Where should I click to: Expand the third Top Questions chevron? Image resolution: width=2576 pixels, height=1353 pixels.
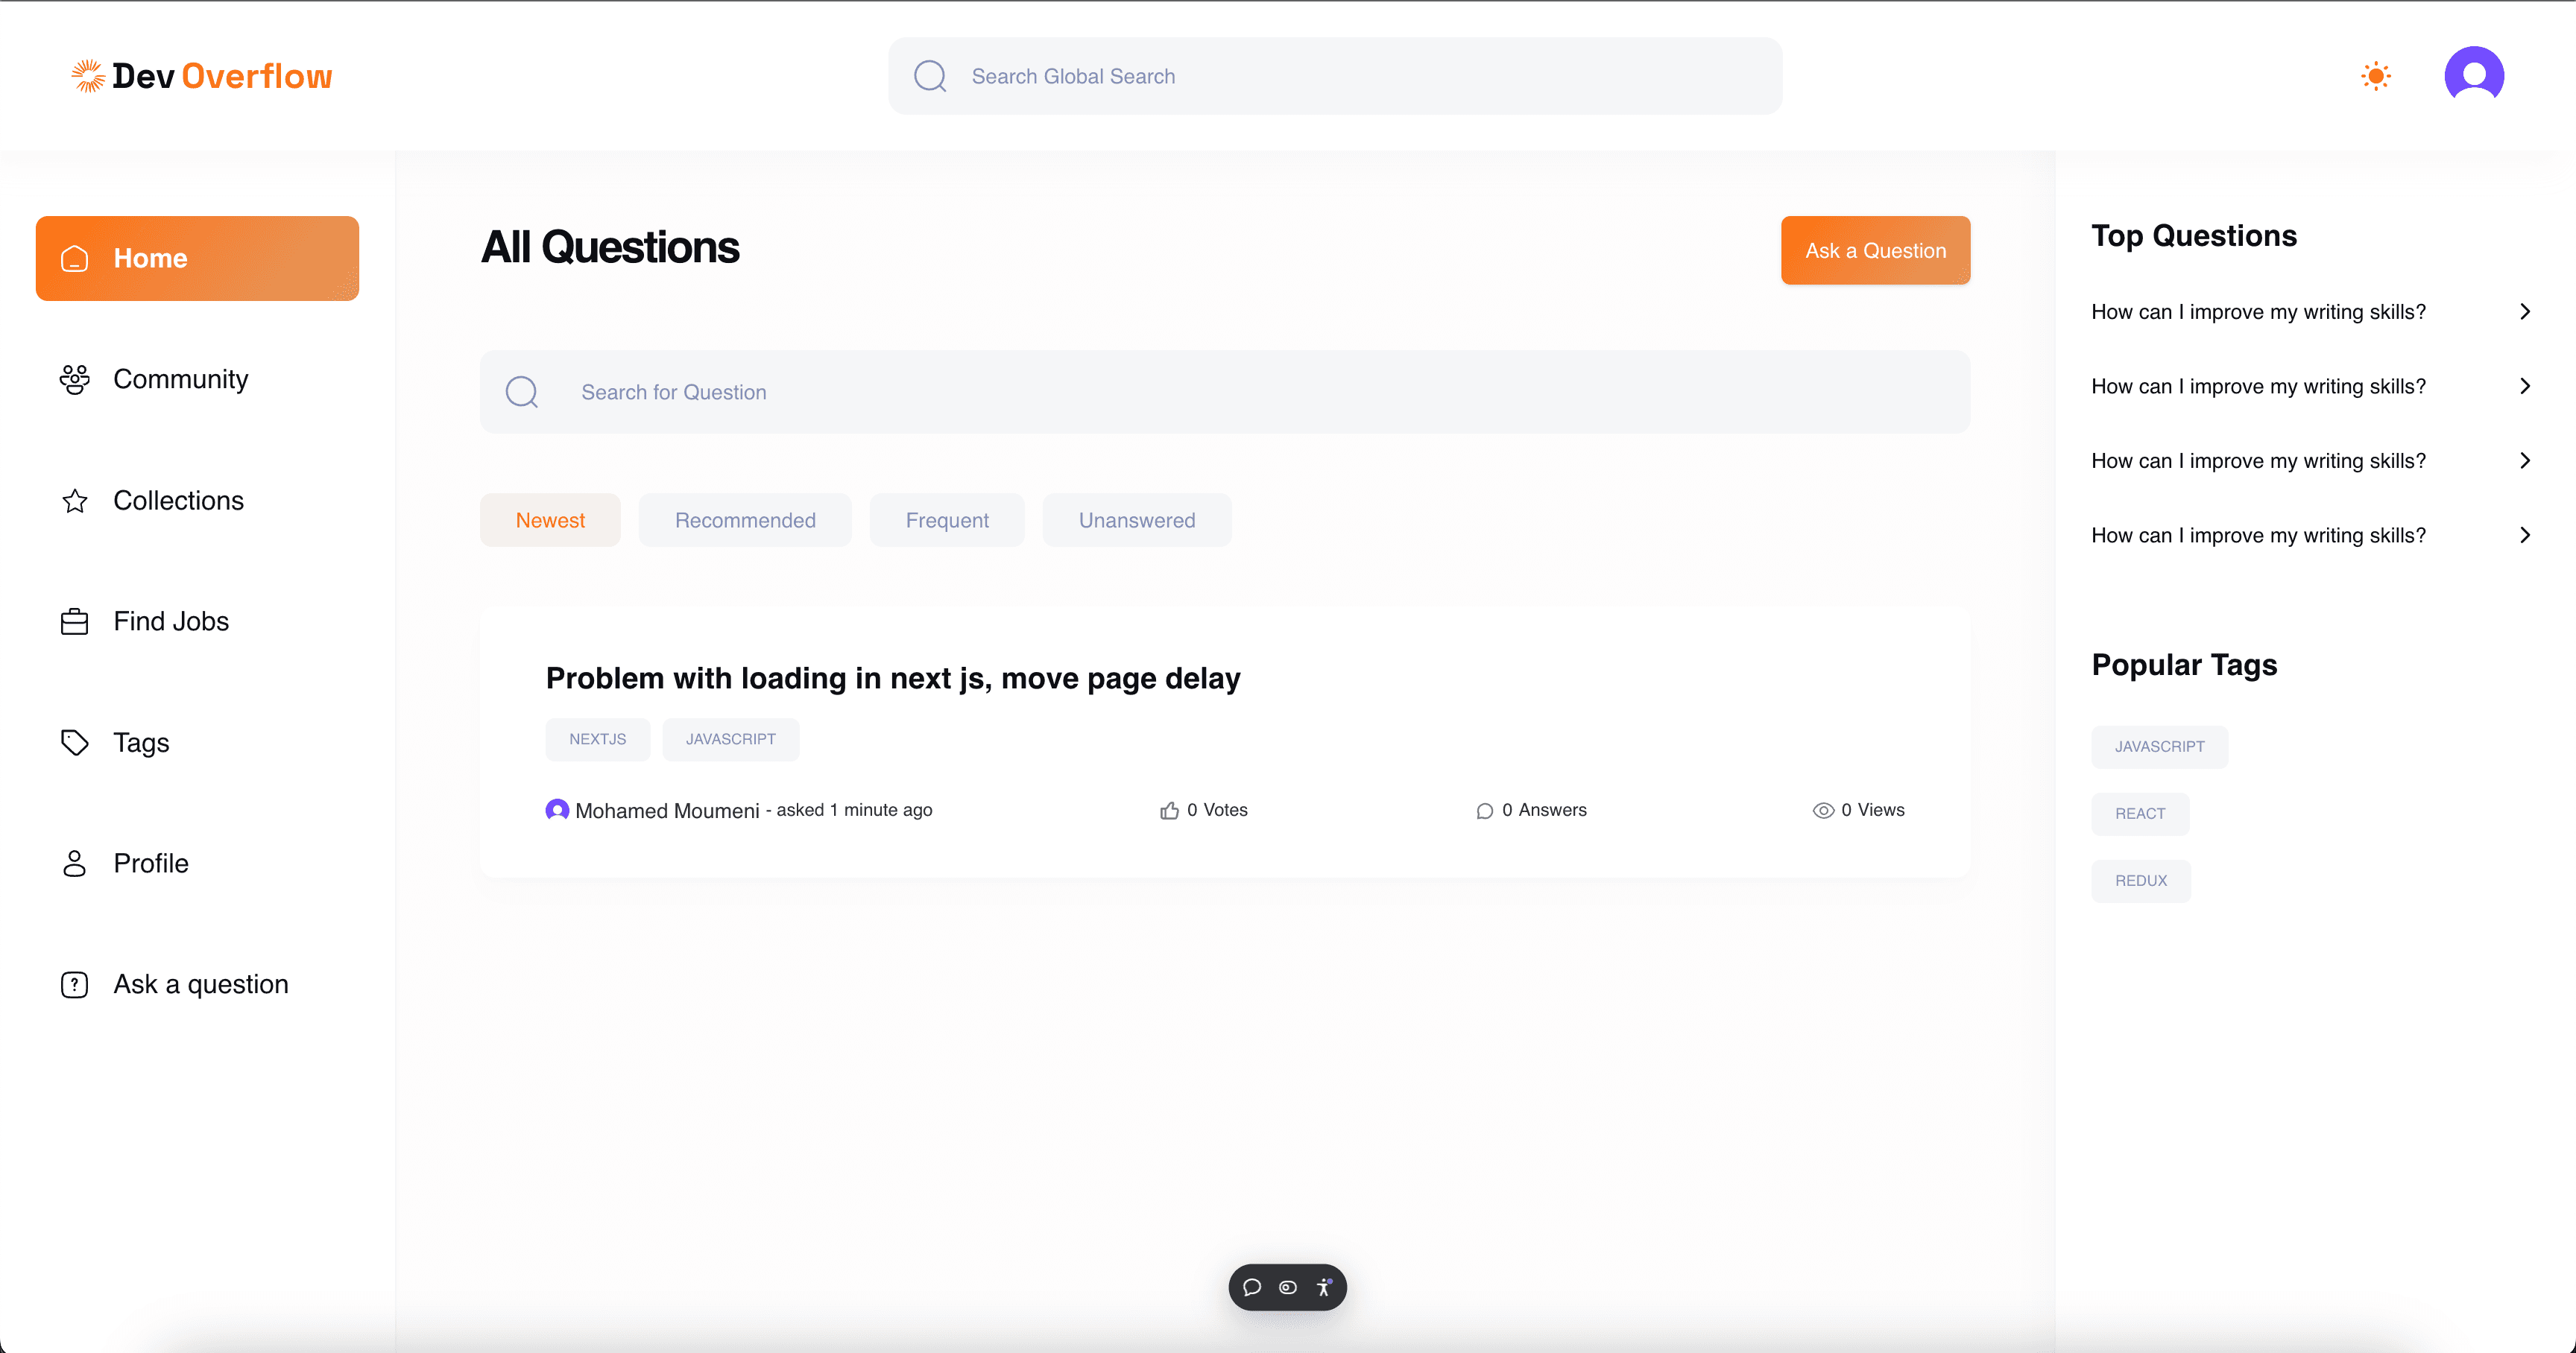2524,460
